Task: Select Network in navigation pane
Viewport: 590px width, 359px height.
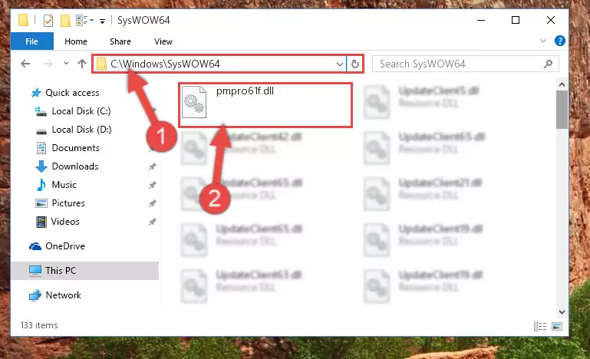Action: (x=63, y=295)
